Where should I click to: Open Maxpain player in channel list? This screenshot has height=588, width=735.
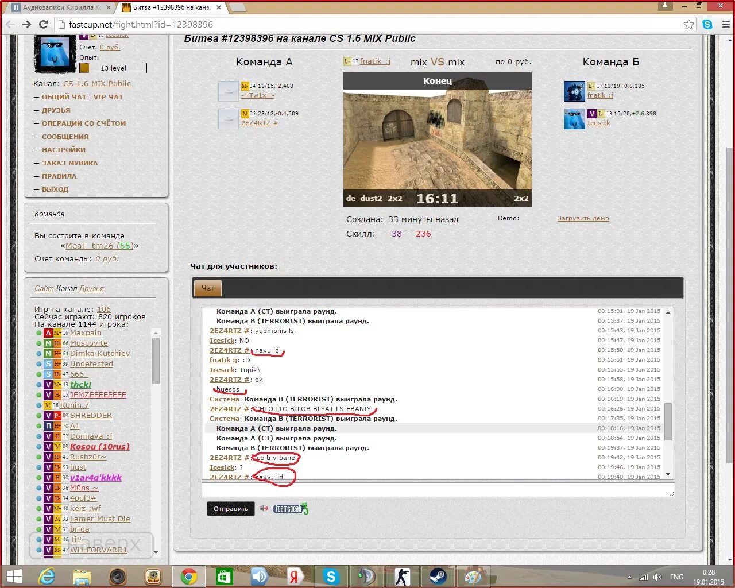tap(86, 333)
